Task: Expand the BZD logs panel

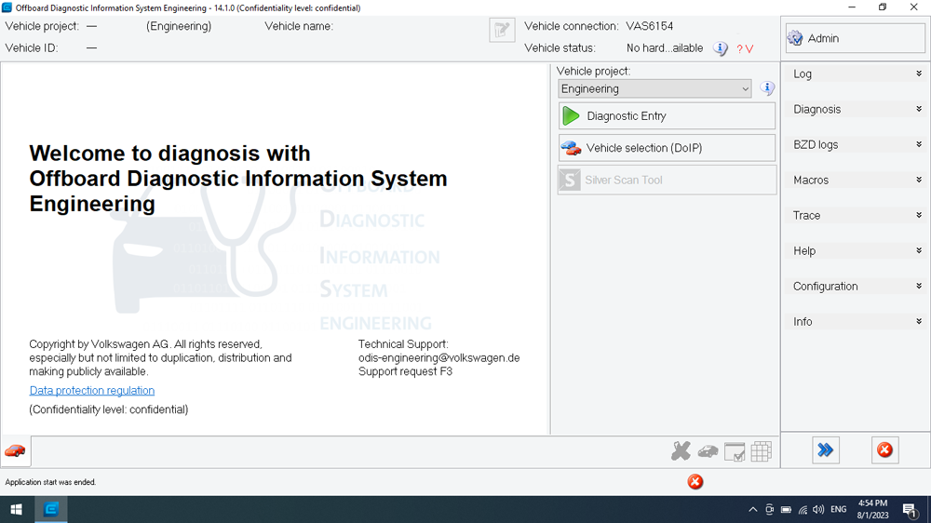Action: pyautogui.click(x=855, y=145)
